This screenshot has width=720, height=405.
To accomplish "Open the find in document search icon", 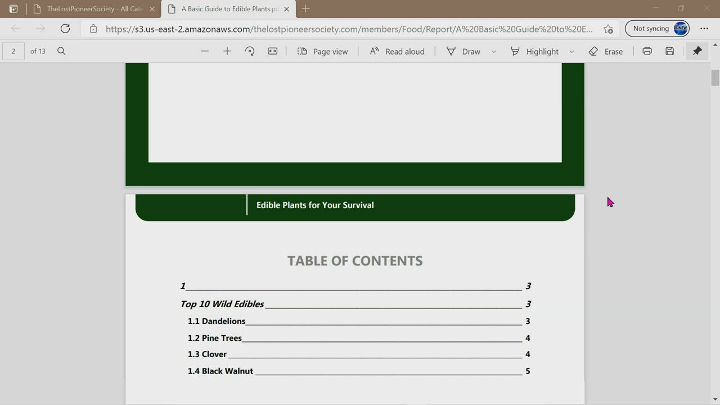I will (61, 51).
